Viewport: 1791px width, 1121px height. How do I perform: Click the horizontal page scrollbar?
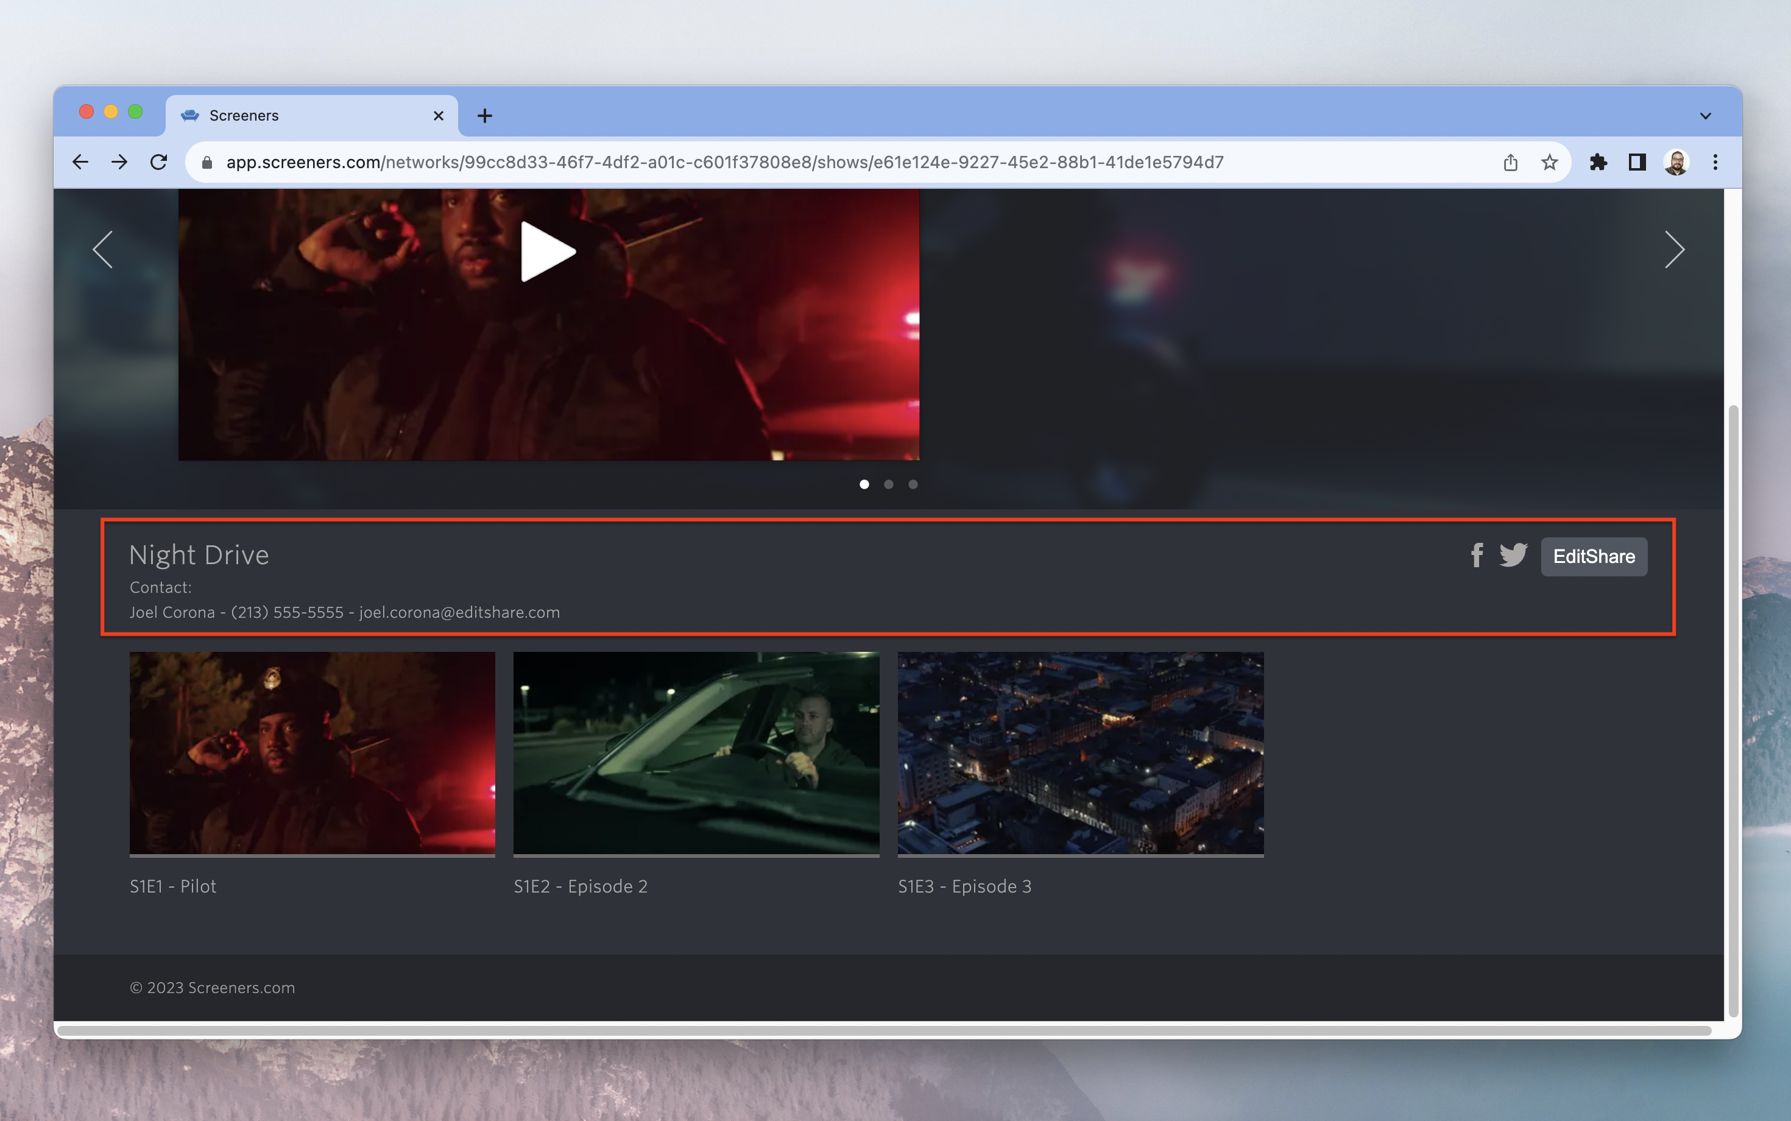click(884, 1030)
